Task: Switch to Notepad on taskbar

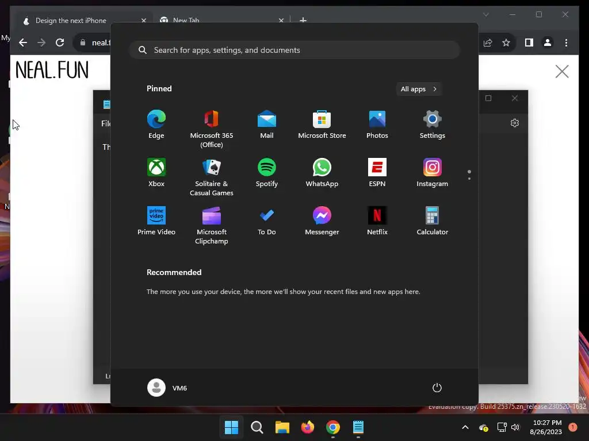Action: (358, 427)
